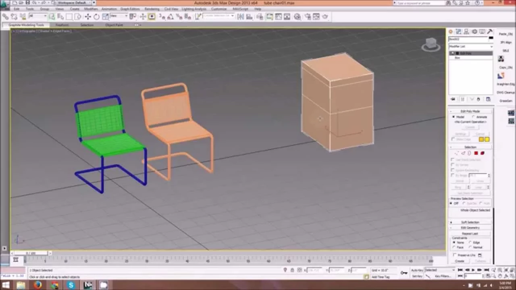
Task: Select the Animate radio button
Action: [x=473, y=117]
